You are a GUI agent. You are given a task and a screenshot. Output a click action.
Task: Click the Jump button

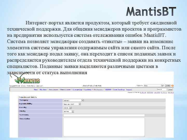pyautogui.click(x=170, y=89)
